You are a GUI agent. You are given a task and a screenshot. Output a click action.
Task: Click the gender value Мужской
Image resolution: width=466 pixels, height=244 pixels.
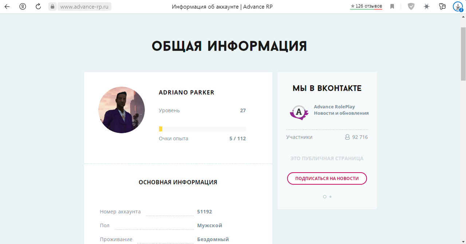[x=210, y=225]
